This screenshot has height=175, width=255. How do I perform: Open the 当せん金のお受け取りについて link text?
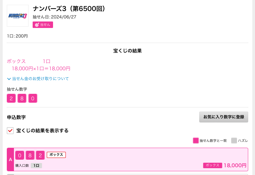[x=40, y=78]
